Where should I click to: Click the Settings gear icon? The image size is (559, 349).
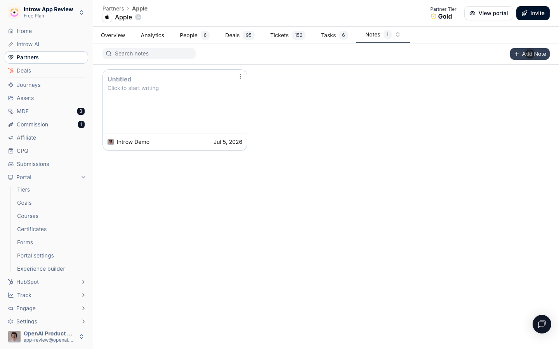[10, 321]
